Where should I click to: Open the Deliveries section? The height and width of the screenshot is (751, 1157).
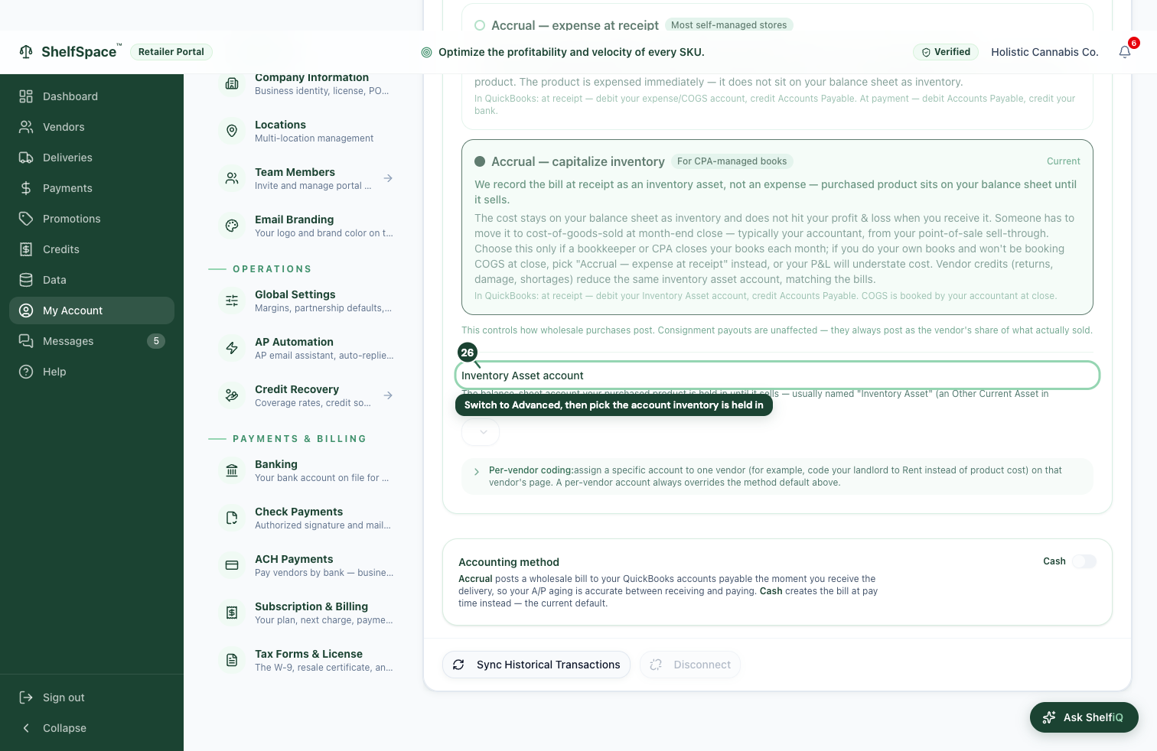click(x=92, y=158)
